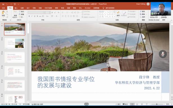Click the start-from-beginning slideshow icon in the title bar
Viewport: 173px width, 108px height.
tap(15, 4)
